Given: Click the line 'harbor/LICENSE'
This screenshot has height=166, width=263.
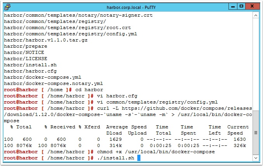Looking at the screenshot, I should pyautogui.click(x=26, y=59).
